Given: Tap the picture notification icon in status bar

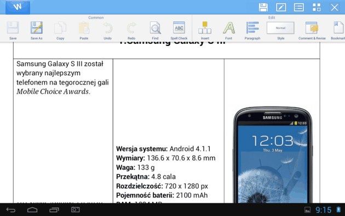Looking at the screenshot, I should coord(307,210).
